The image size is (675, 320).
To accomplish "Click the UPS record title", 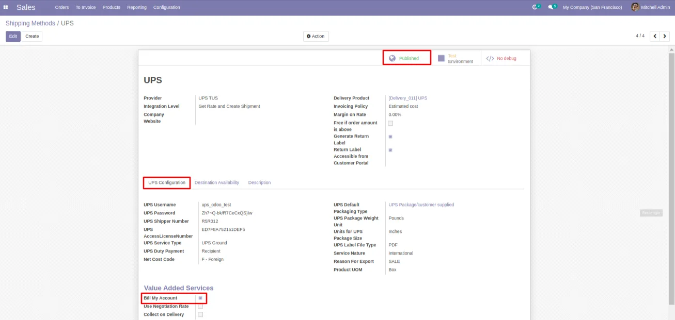I will pyautogui.click(x=153, y=80).
